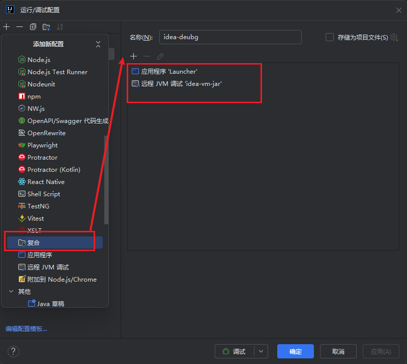The height and width of the screenshot is (364, 407).
Task: Open the 编辑配置模板 link
Action: [26, 329]
